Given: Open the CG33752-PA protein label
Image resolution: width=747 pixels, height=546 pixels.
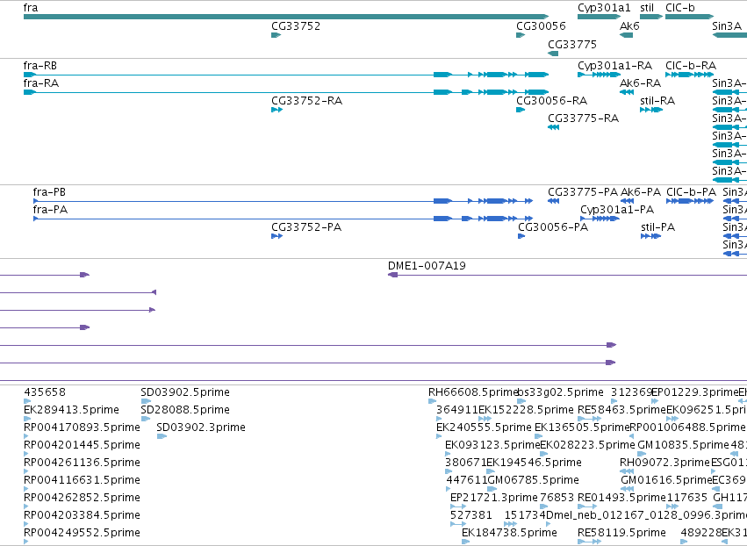Looking at the screenshot, I should coord(306,227).
